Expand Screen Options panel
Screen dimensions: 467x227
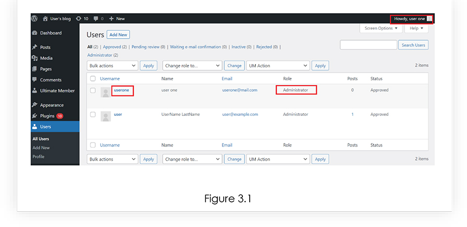pos(381,28)
